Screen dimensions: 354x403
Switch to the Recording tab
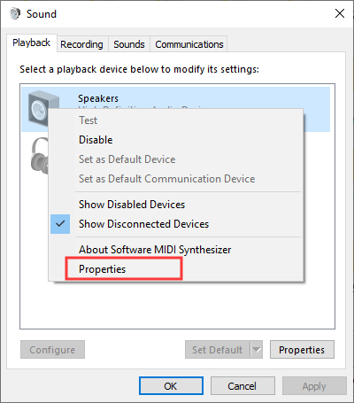[x=81, y=44]
